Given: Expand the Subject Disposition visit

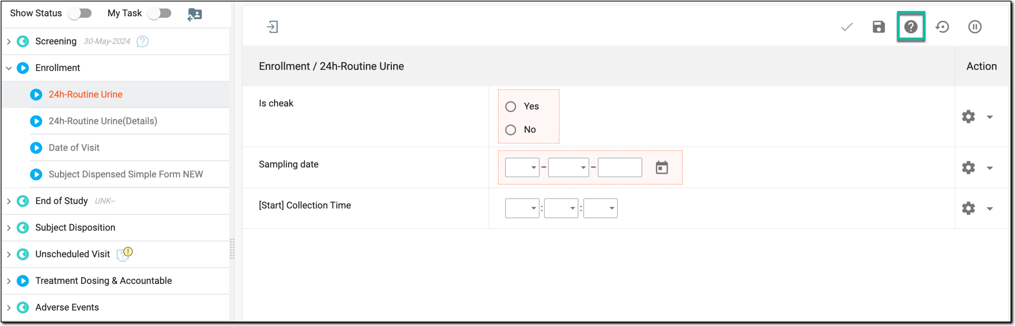Looking at the screenshot, I should 9,228.
